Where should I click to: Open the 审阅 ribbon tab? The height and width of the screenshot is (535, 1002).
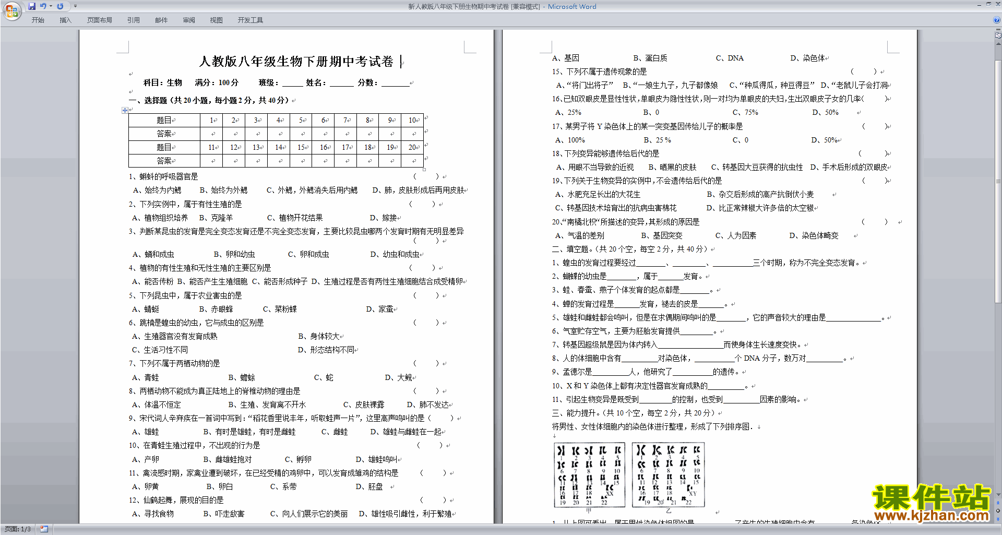[x=189, y=20]
